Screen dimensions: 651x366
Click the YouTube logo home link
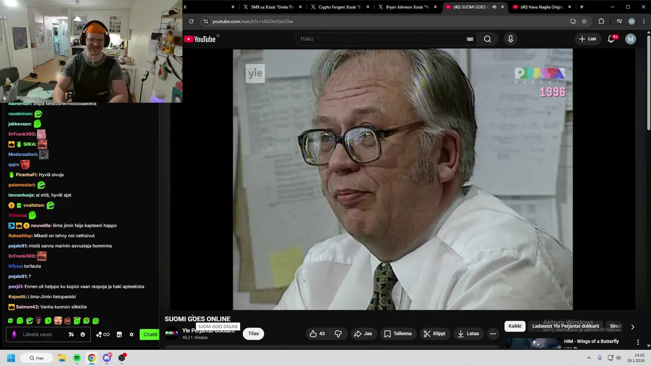pyautogui.click(x=200, y=39)
